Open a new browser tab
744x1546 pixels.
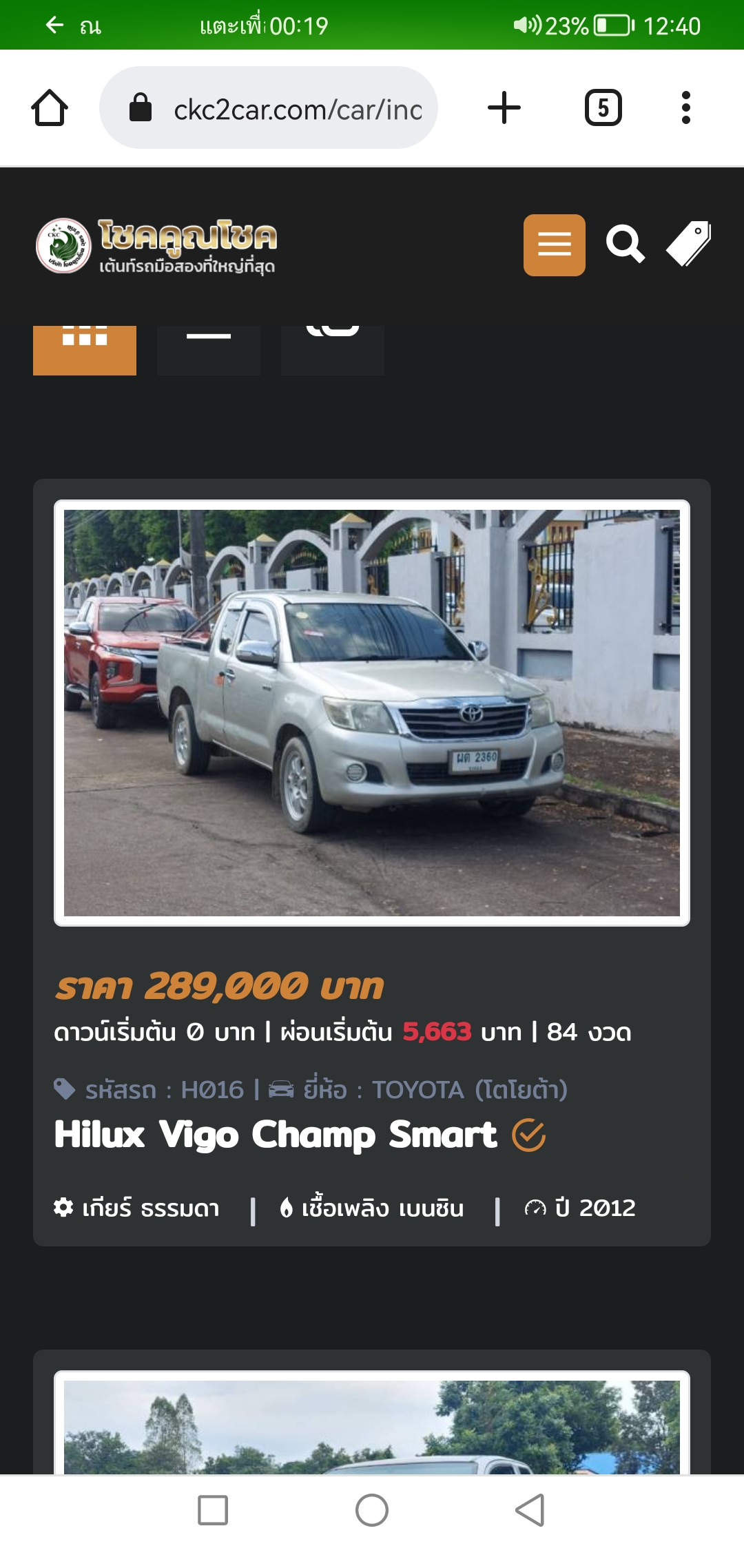click(504, 108)
